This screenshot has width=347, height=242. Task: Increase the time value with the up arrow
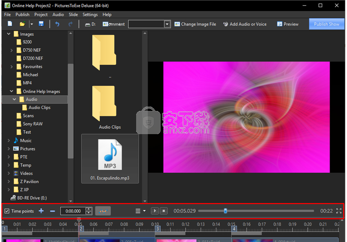pos(88,209)
